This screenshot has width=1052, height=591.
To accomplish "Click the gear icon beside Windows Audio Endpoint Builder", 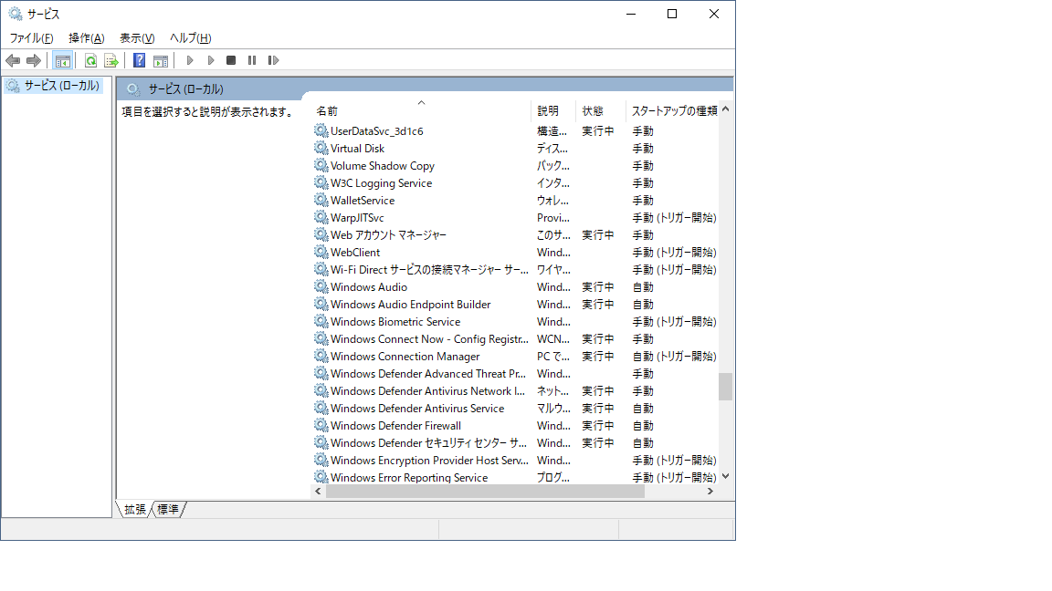I will (321, 305).
